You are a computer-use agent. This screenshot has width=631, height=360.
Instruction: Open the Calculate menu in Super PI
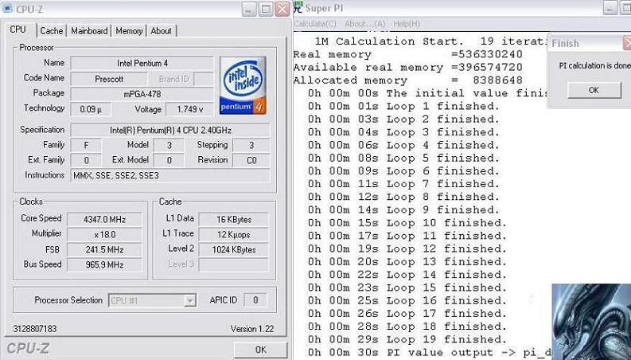[316, 24]
